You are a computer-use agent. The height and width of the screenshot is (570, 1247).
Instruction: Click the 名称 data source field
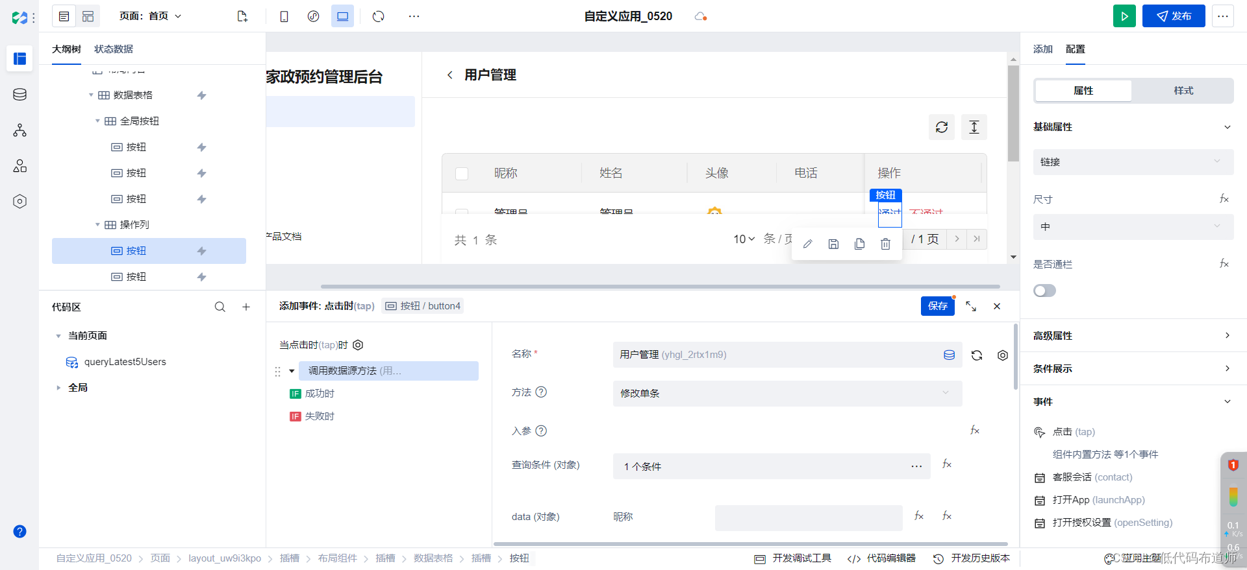(x=787, y=355)
